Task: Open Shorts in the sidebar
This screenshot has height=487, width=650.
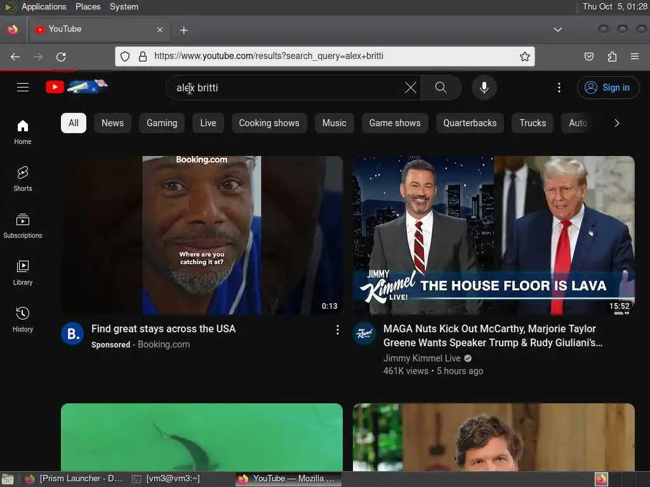Action: [x=23, y=179]
